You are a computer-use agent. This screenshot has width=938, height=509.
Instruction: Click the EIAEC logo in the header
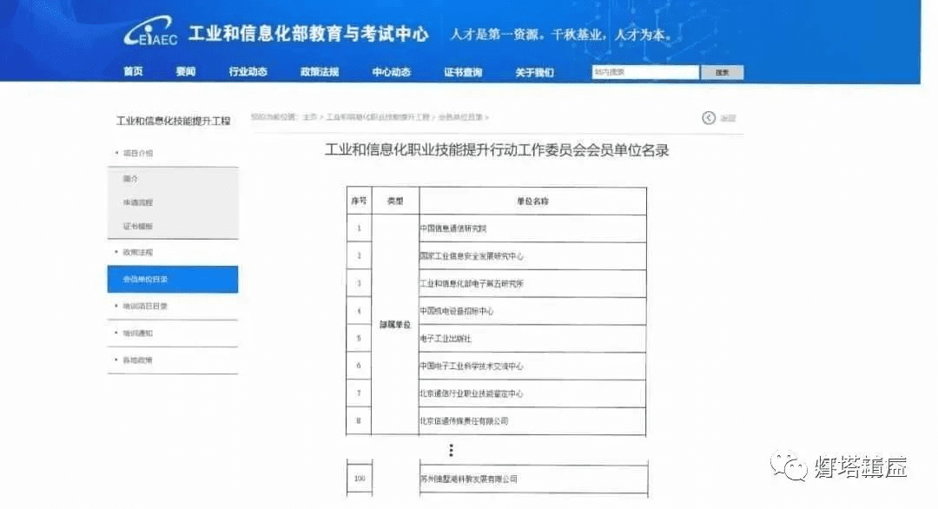click(150, 35)
